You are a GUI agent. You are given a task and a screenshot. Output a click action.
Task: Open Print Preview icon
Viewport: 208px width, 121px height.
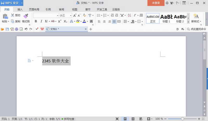coord(21,29)
